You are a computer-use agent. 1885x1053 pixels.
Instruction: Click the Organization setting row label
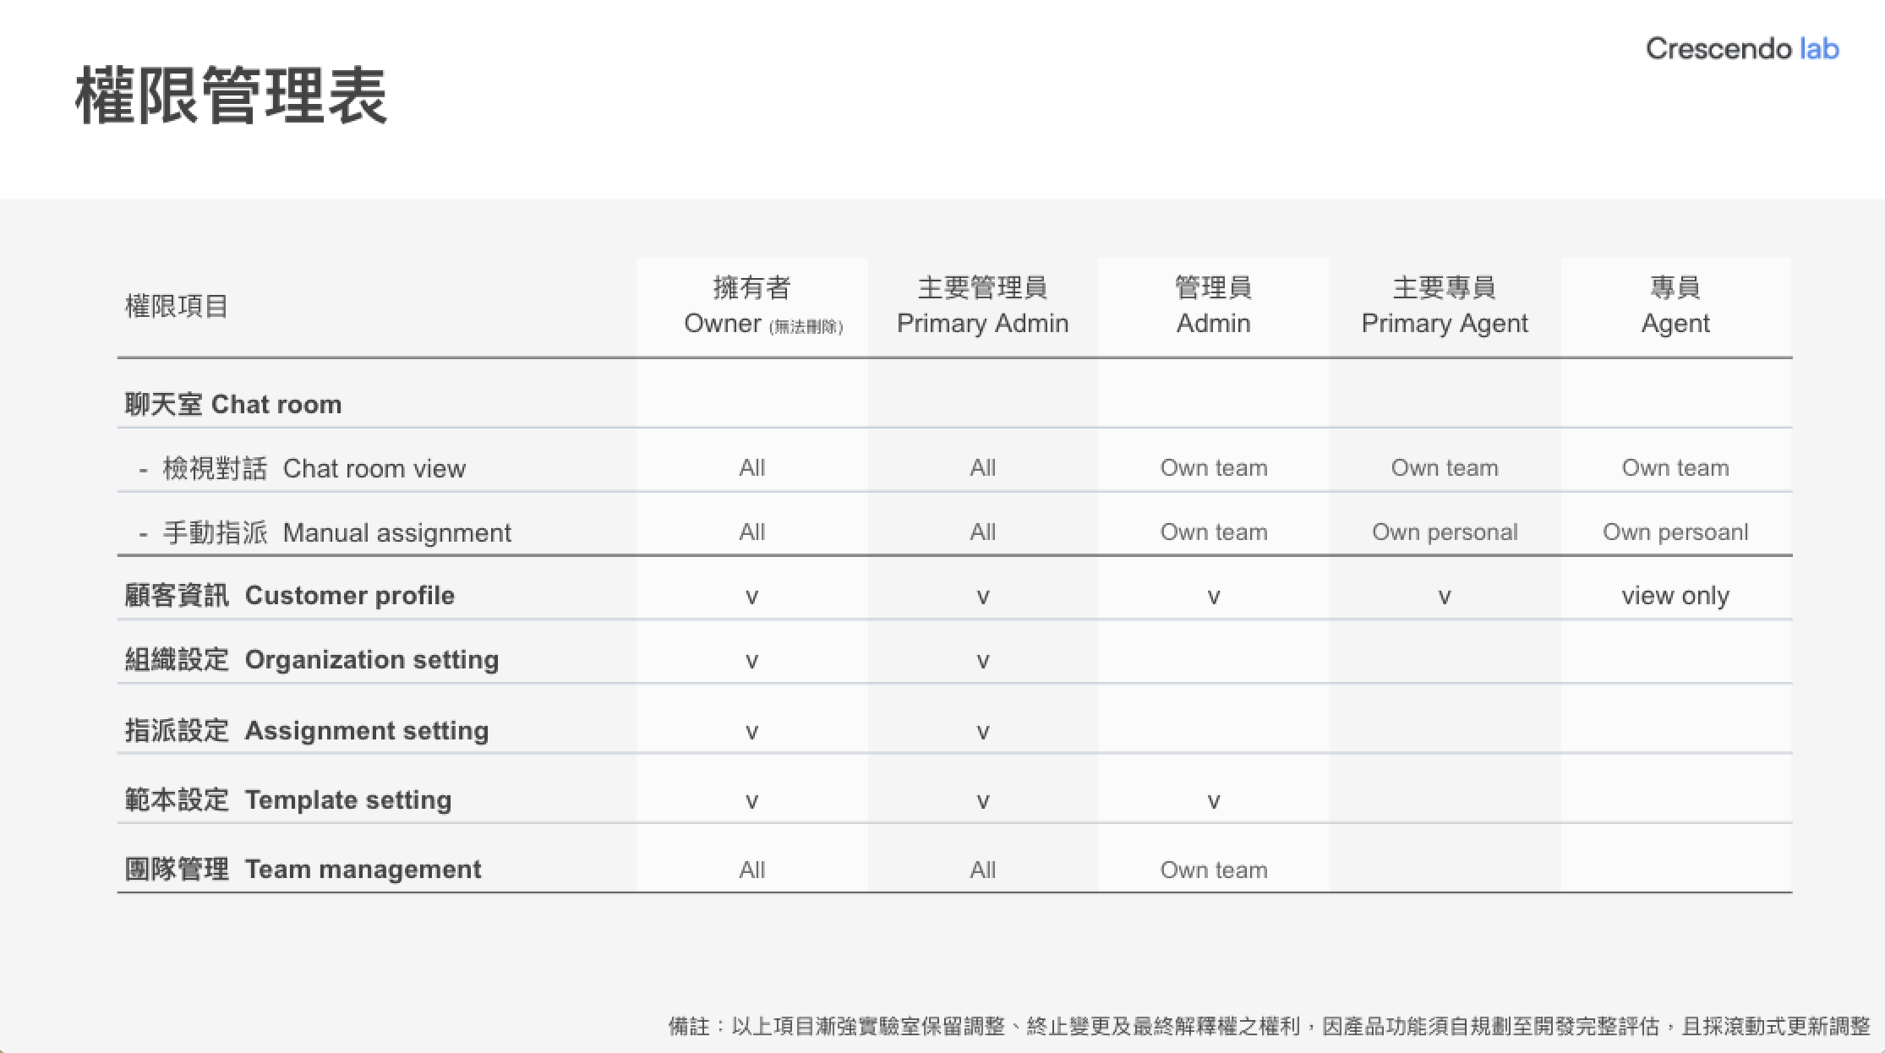(312, 659)
